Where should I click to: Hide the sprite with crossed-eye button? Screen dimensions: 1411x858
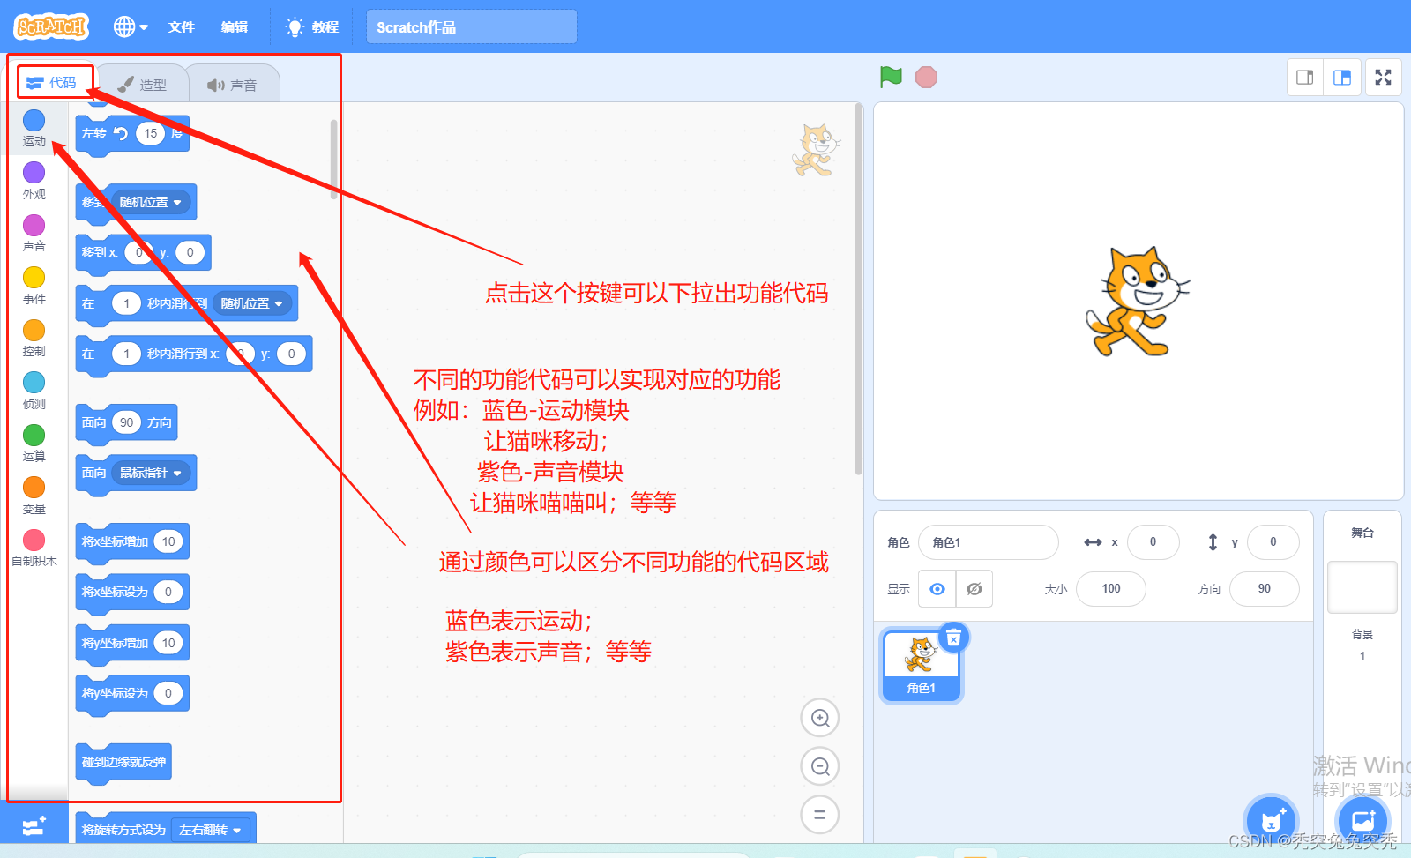coord(974,589)
